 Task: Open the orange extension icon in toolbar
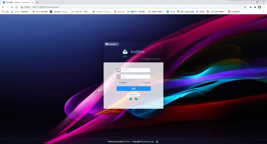pyautogui.click(x=251, y=7)
